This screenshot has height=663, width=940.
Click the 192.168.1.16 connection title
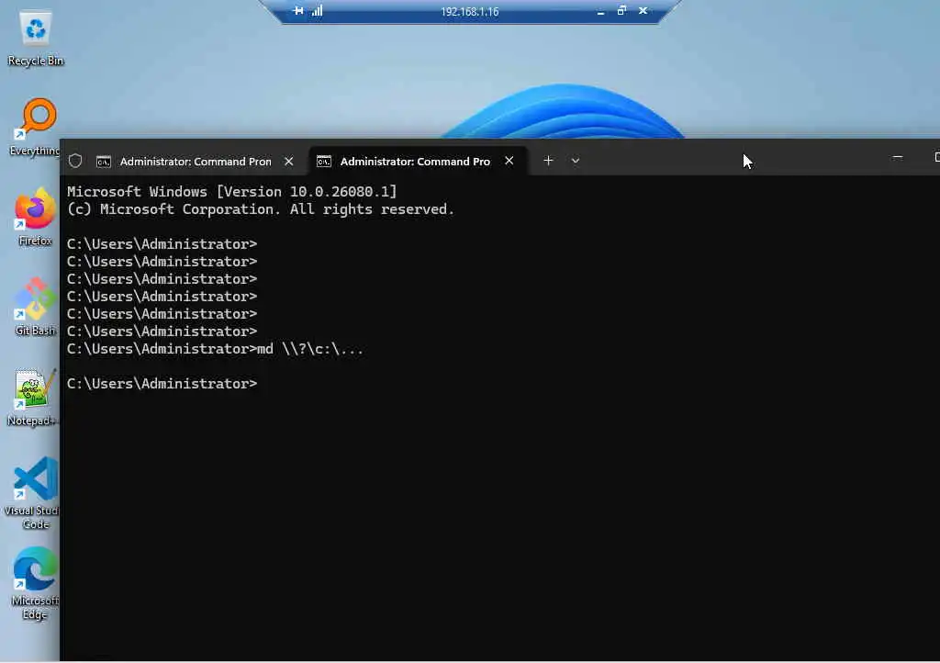coord(469,12)
